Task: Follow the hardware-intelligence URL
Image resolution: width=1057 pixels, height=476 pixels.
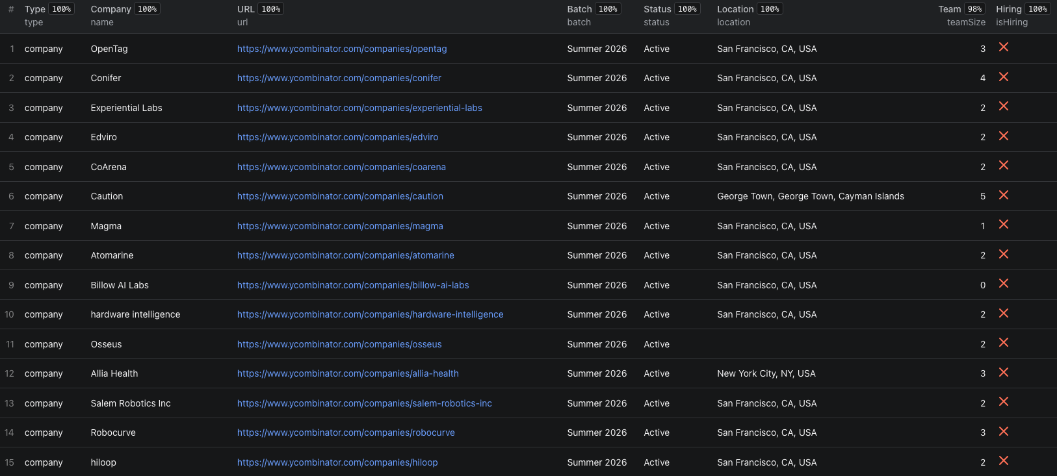Action: 370,314
